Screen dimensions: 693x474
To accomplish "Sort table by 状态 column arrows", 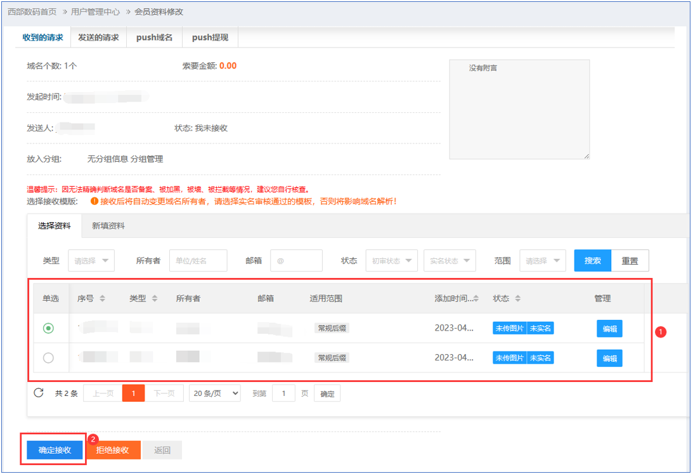I will 518,298.
